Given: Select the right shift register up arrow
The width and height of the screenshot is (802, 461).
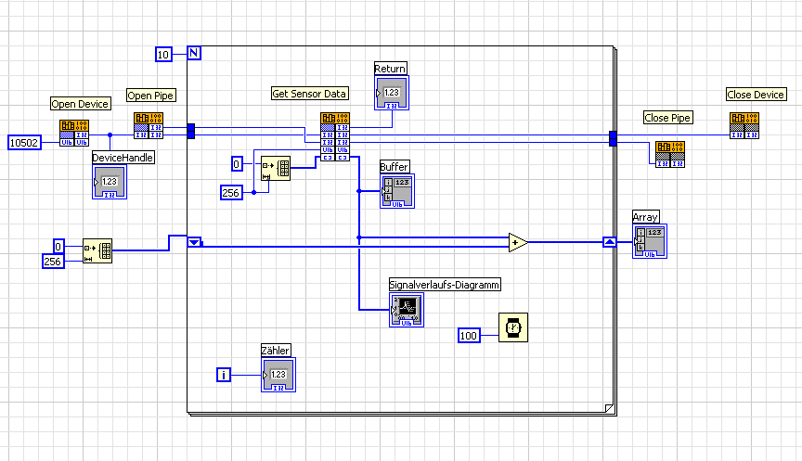Looking at the screenshot, I should tap(609, 242).
